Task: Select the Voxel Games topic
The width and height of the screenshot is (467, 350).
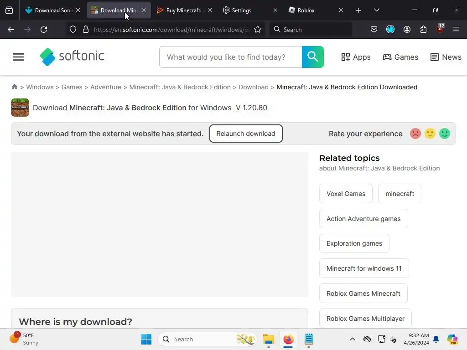Action: [346, 193]
